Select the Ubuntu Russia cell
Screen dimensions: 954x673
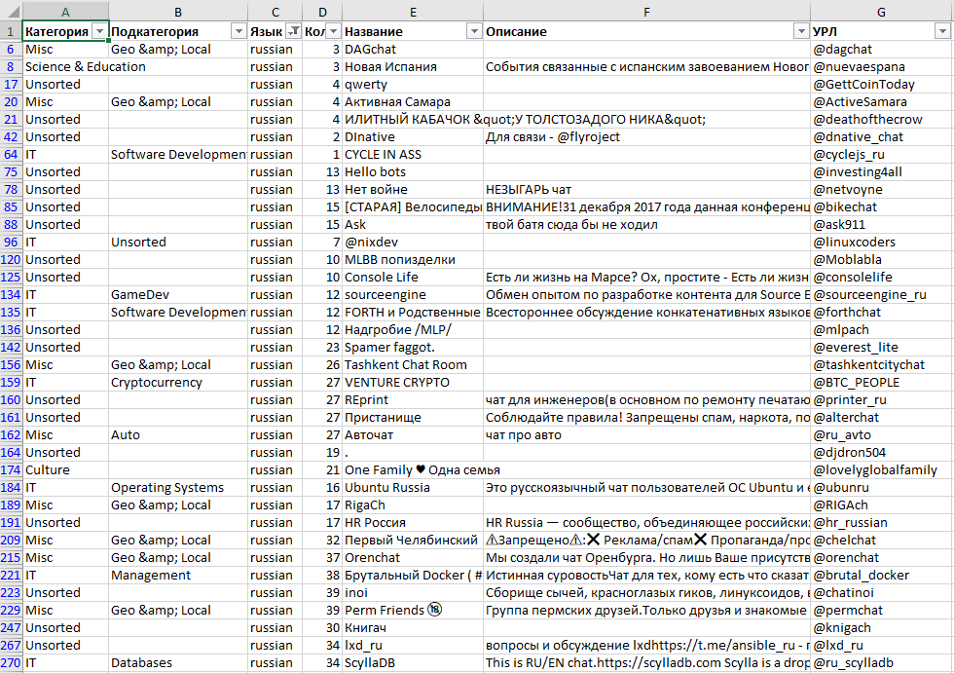pyautogui.click(x=412, y=487)
